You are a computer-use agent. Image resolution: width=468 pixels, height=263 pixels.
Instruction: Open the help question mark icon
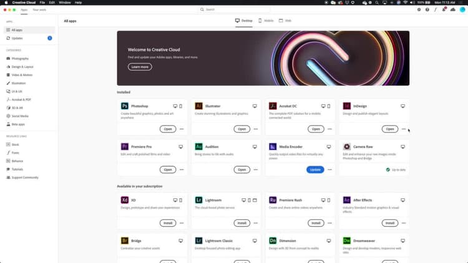pyautogui.click(x=427, y=9)
